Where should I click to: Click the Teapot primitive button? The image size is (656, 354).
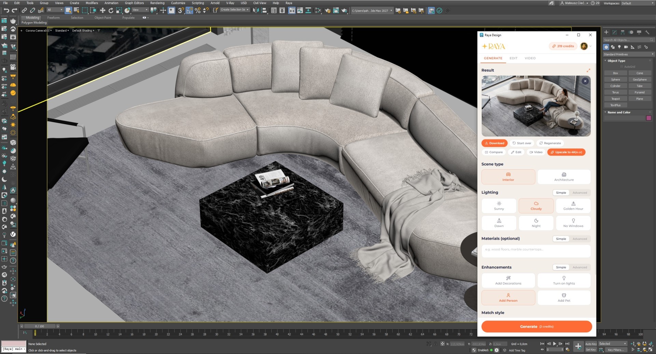click(x=615, y=99)
